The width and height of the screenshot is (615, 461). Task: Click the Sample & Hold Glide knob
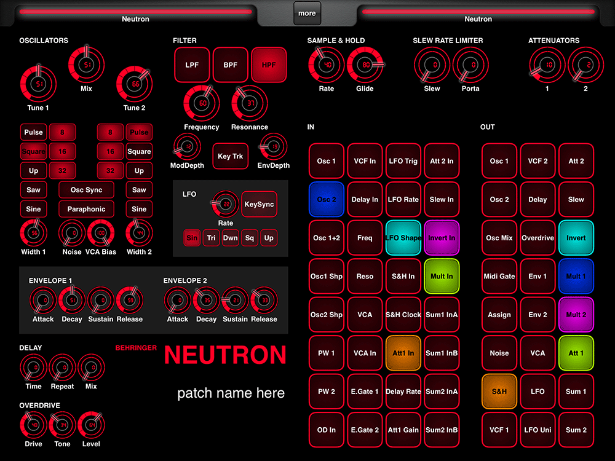[x=366, y=65]
